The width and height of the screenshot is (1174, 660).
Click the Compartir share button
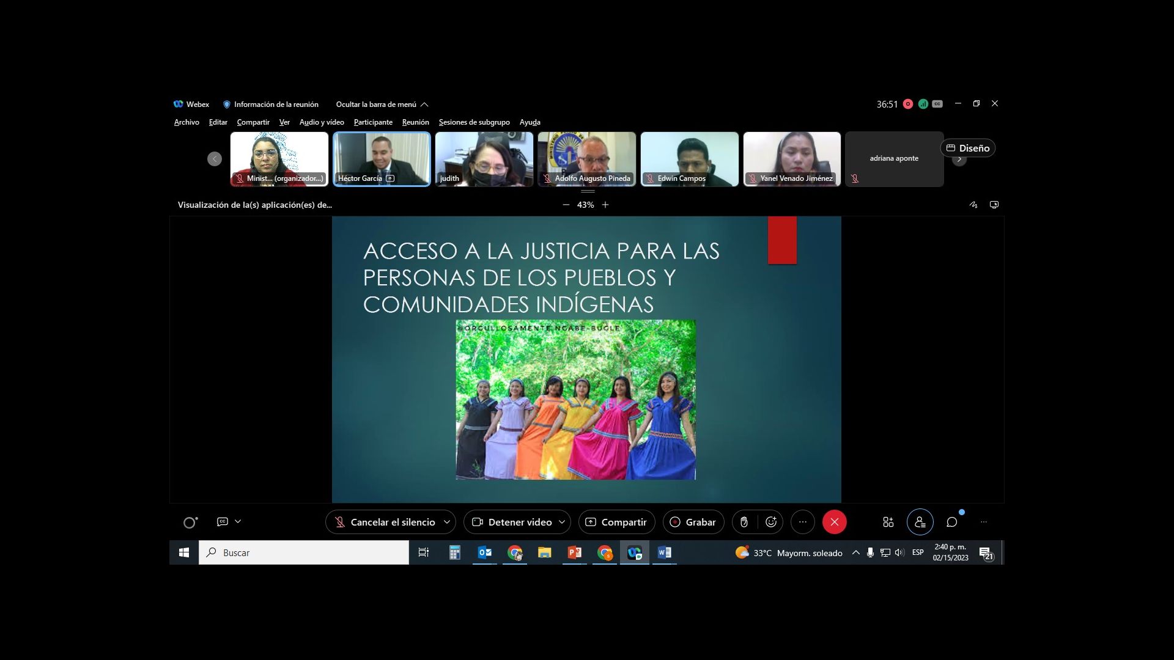(616, 522)
